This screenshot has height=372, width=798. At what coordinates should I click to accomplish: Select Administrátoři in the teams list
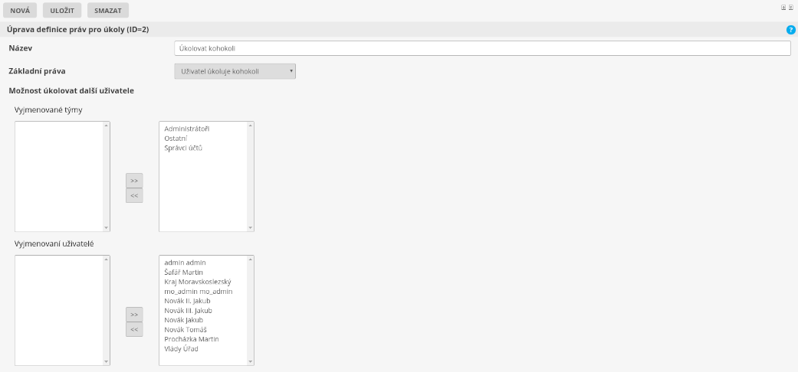point(186,129)
